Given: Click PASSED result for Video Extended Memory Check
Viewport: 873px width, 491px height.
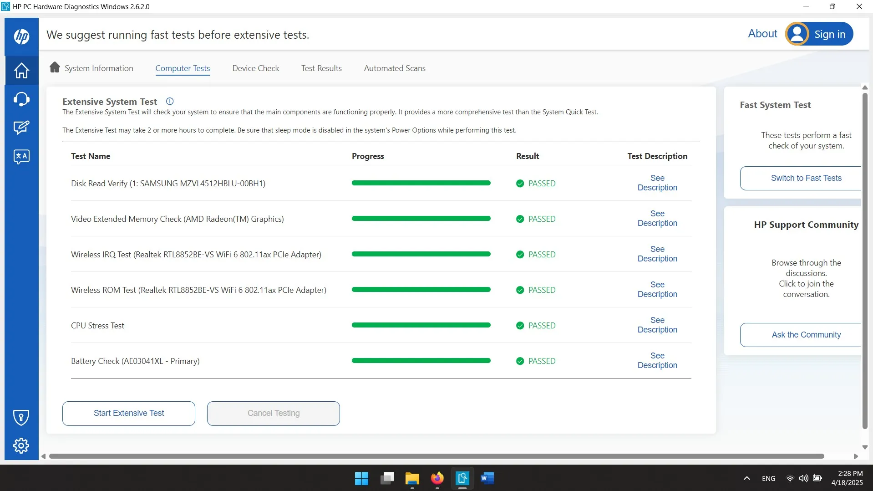Looking at the screenshot, I should (542, 219).
